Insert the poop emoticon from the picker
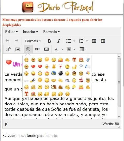Image resolution: width=124 pixels, height=141 pixels. tap(60, 87)
